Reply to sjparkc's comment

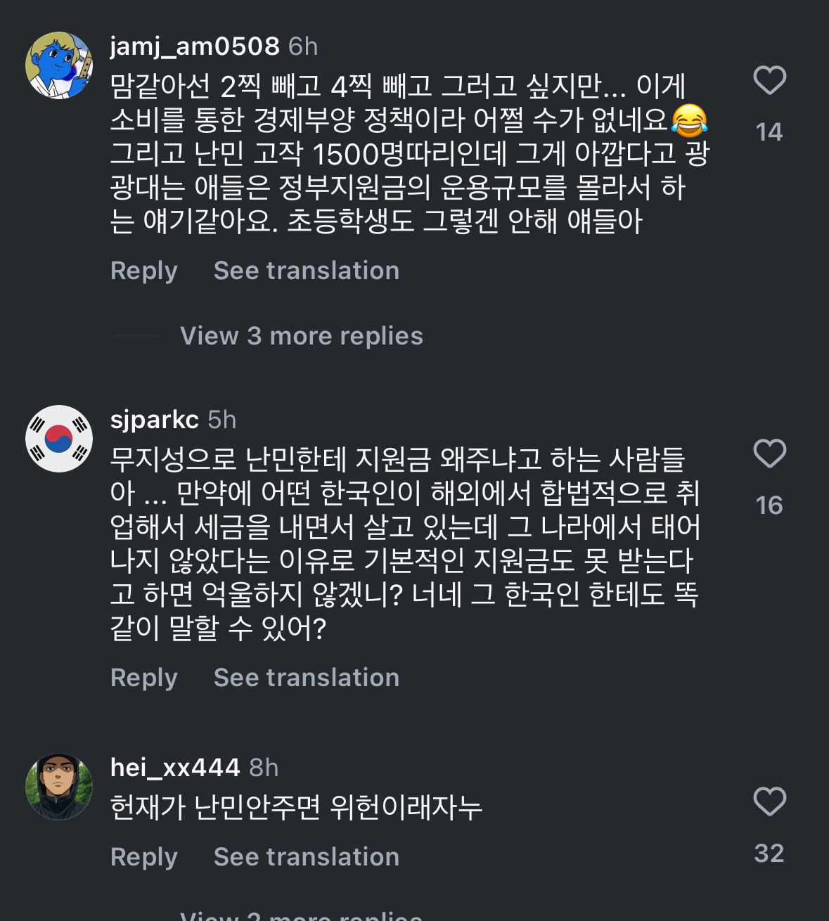coord(144,678)
